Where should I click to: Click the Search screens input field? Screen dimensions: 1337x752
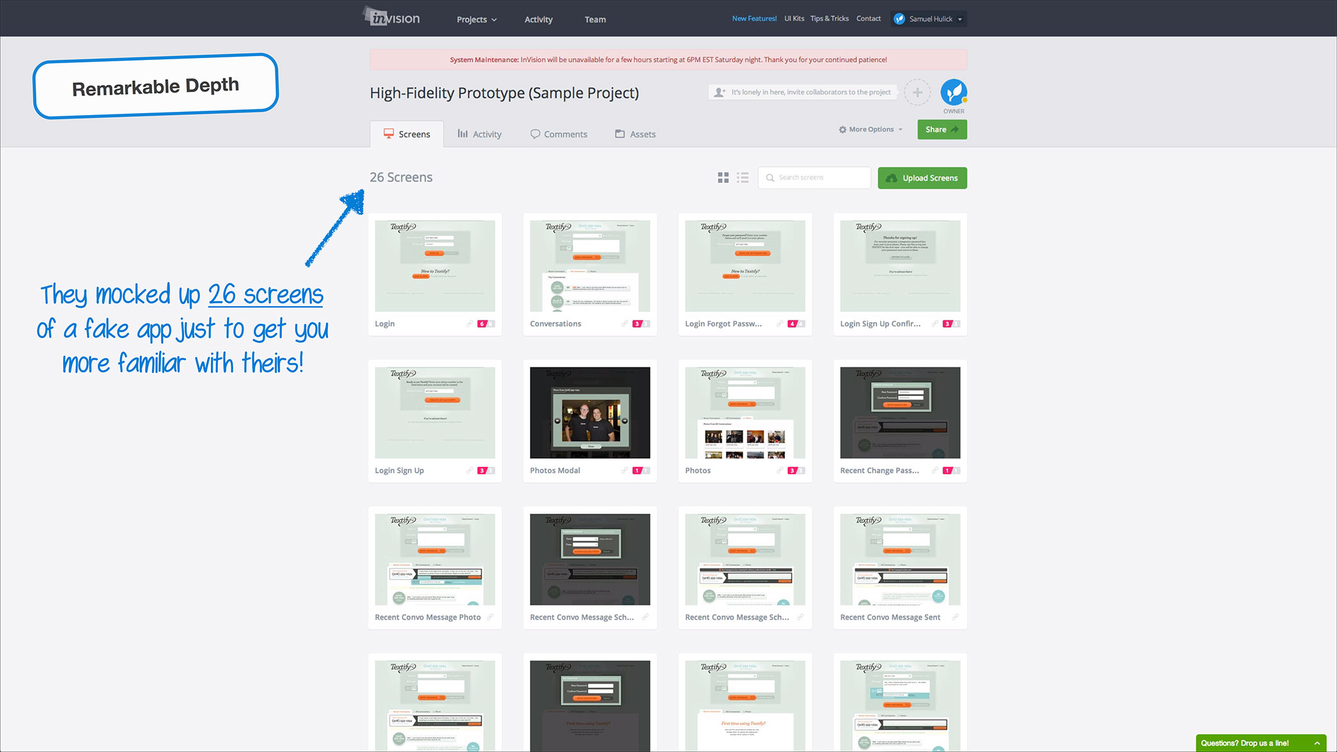(x=814, y=178)
